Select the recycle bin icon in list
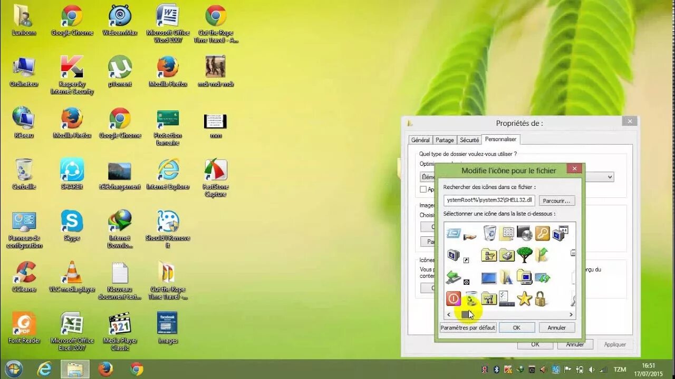 tap(489, 233)
